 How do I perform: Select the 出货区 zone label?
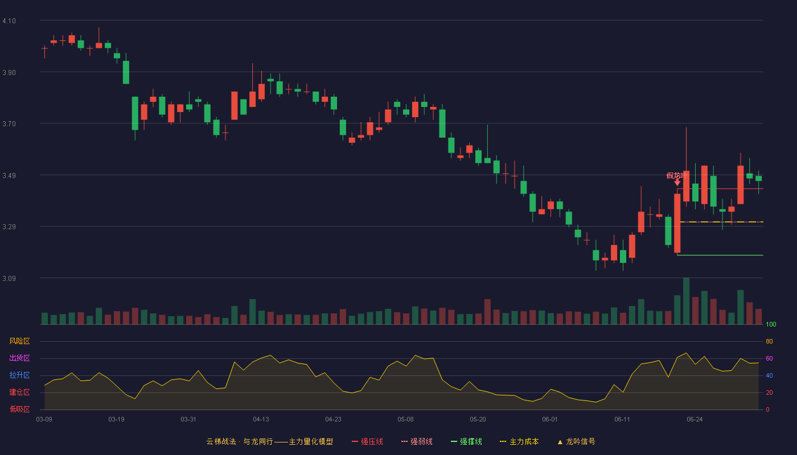pyautogui.click(x=19, y=358)
